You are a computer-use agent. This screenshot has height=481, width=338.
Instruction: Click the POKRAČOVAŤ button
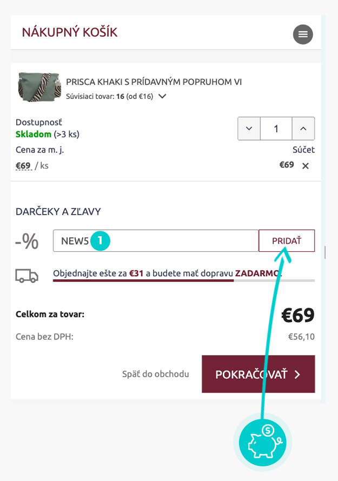pos(258,374)
